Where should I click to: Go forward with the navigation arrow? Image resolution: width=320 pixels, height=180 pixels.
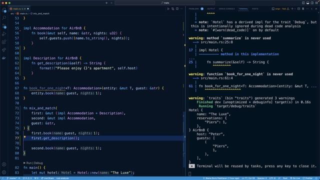pos(111,3)
